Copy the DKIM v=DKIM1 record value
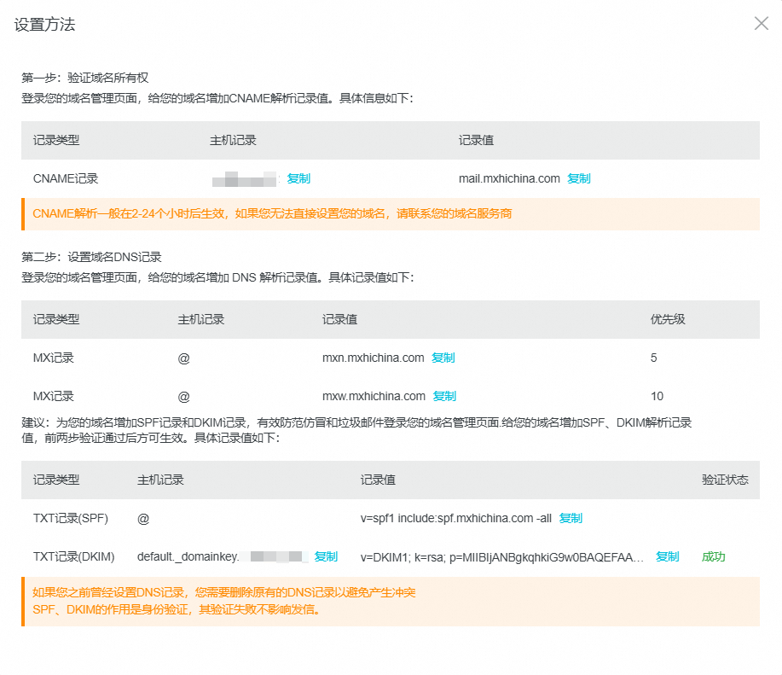 pos(668,556)
